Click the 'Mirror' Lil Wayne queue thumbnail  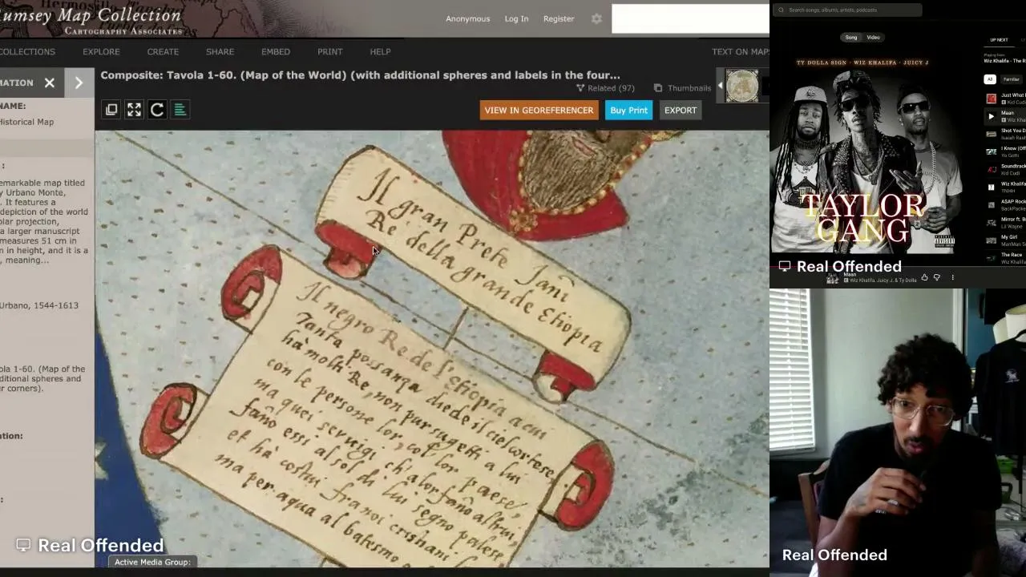pyautogui.click(x=992, y=222)
